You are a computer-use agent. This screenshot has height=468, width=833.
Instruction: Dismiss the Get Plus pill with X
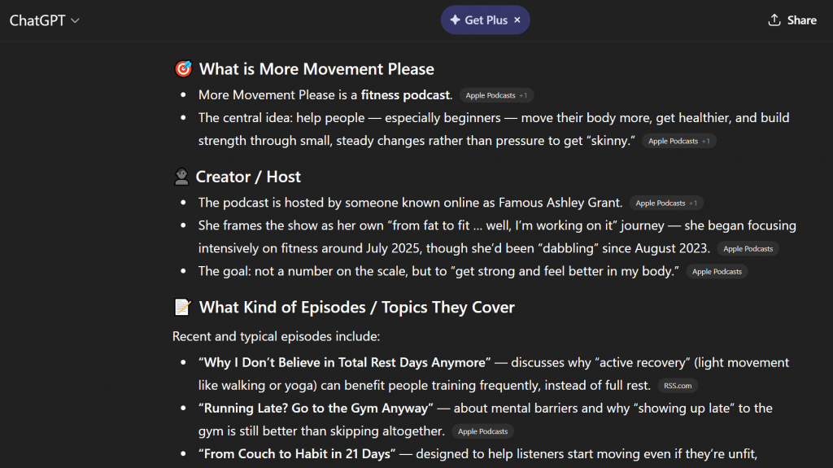[x=517, y=20]
